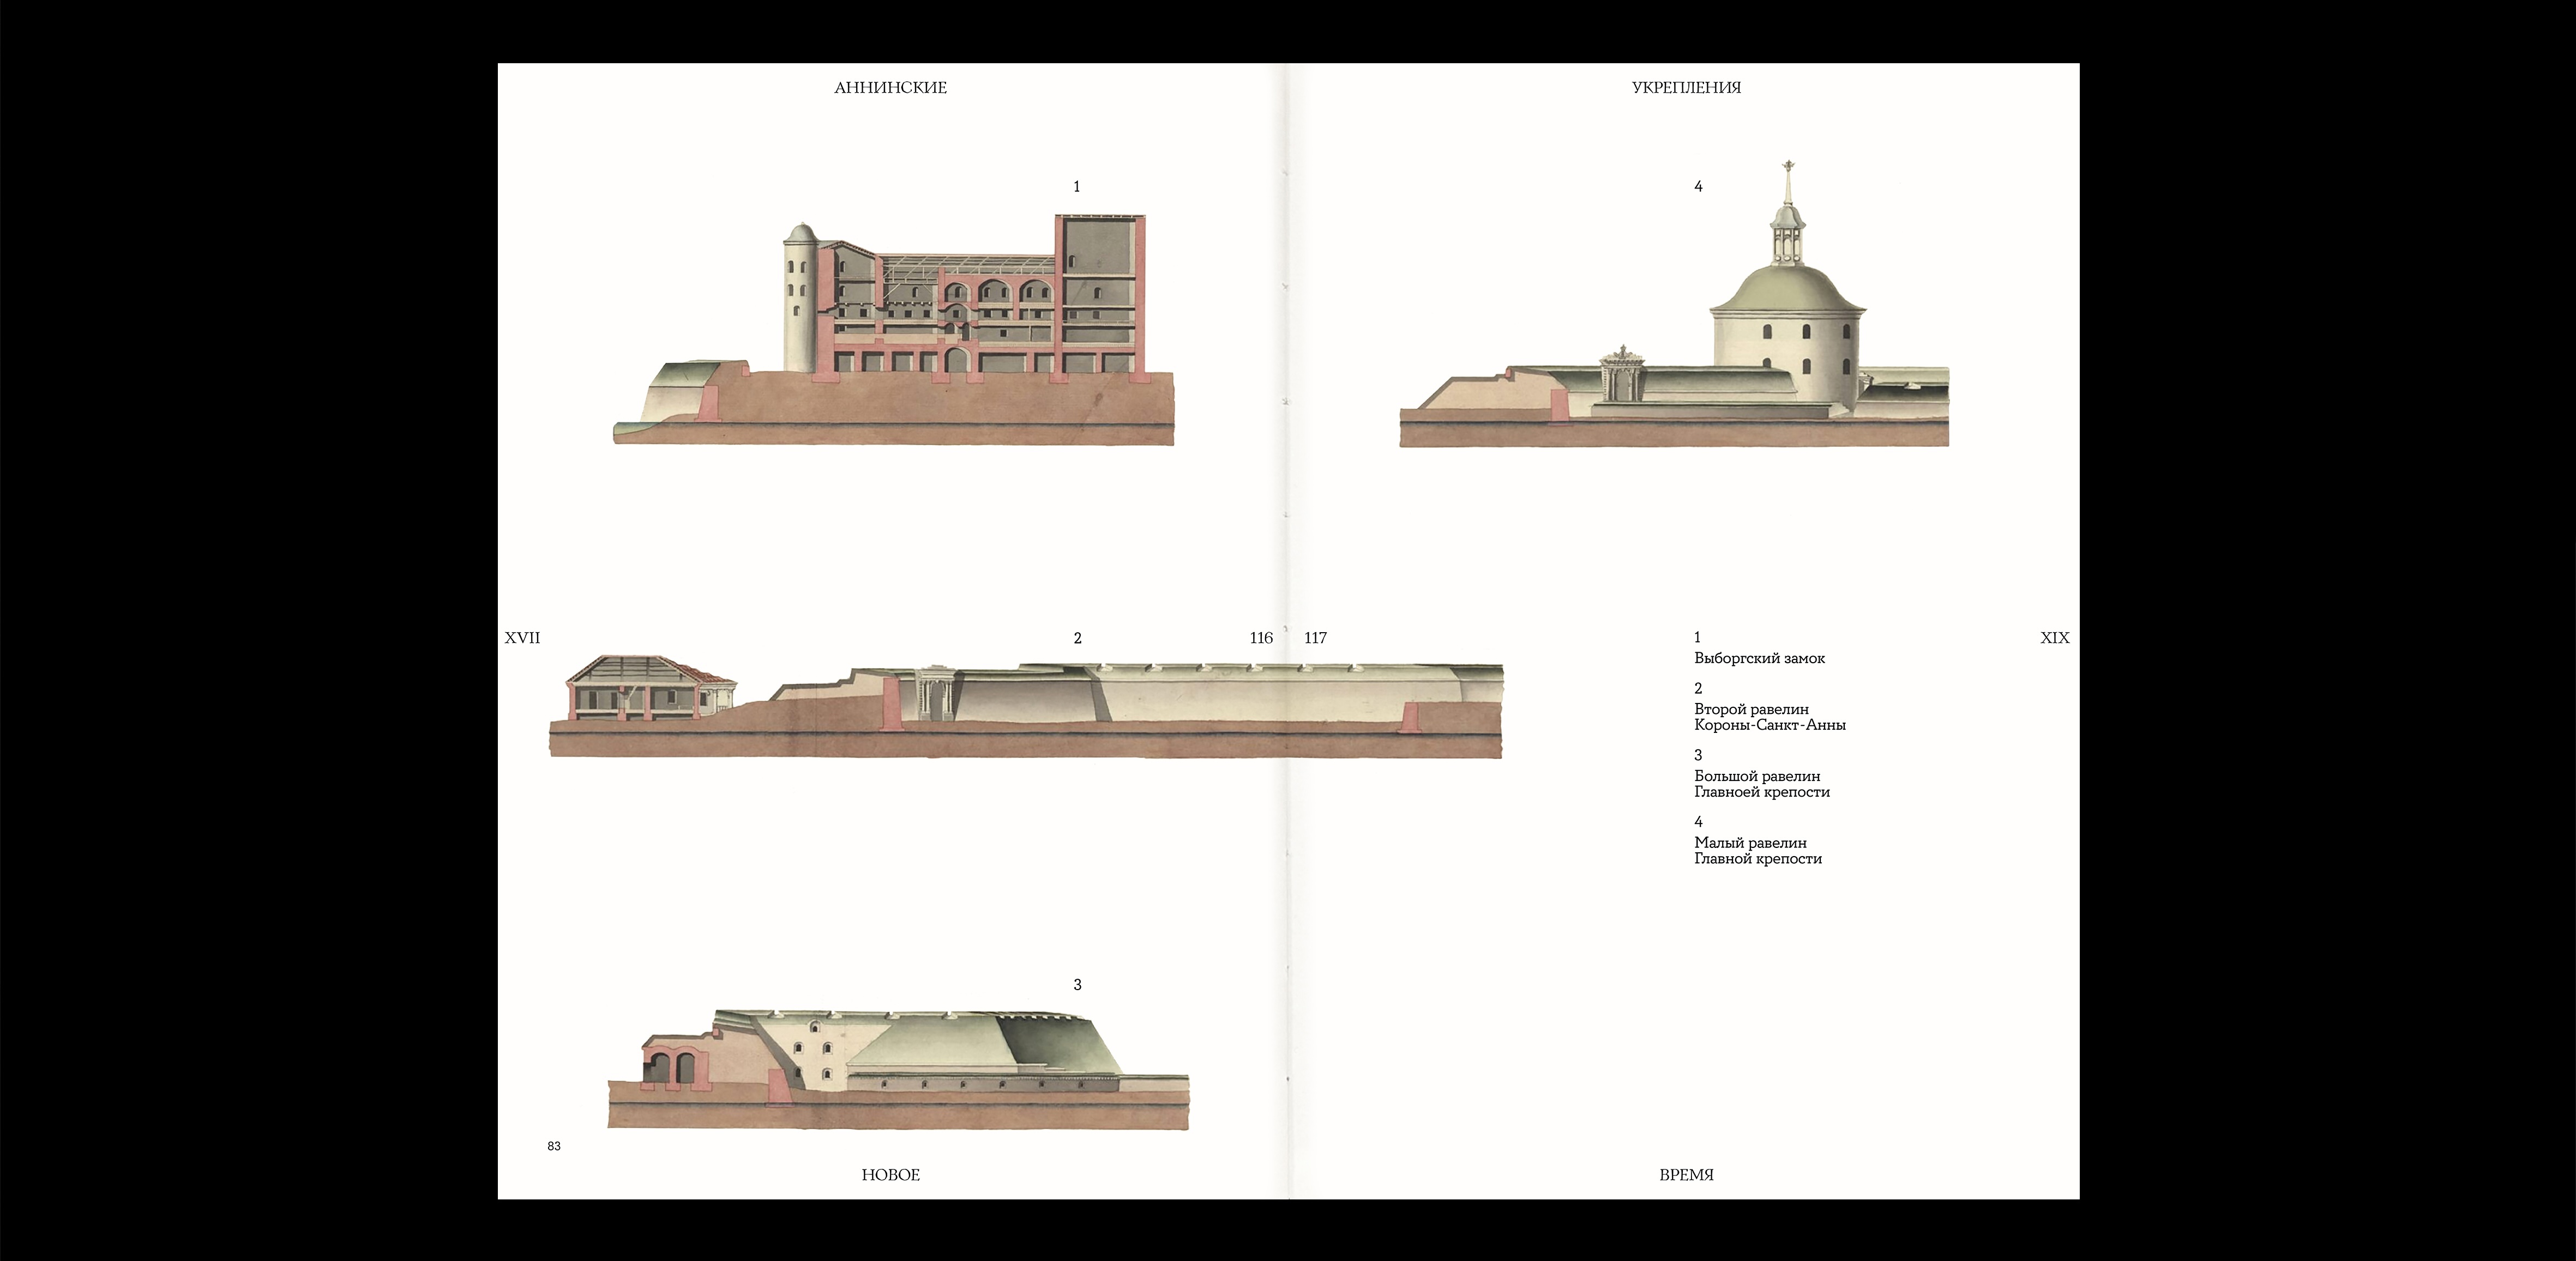
Task: Click the XIX marker on right margin
Action: coord(2054,638)
